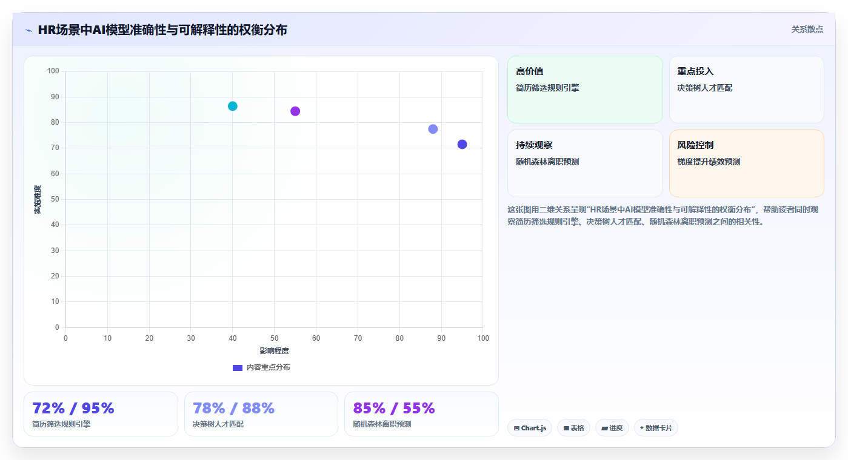Open the 高价值 quadrant card
Screen dimensions: 848x460
coord(585,90)
